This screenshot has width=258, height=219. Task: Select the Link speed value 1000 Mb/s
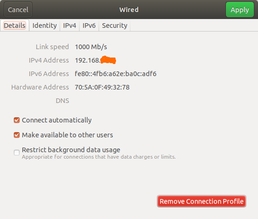pos(91,47)
